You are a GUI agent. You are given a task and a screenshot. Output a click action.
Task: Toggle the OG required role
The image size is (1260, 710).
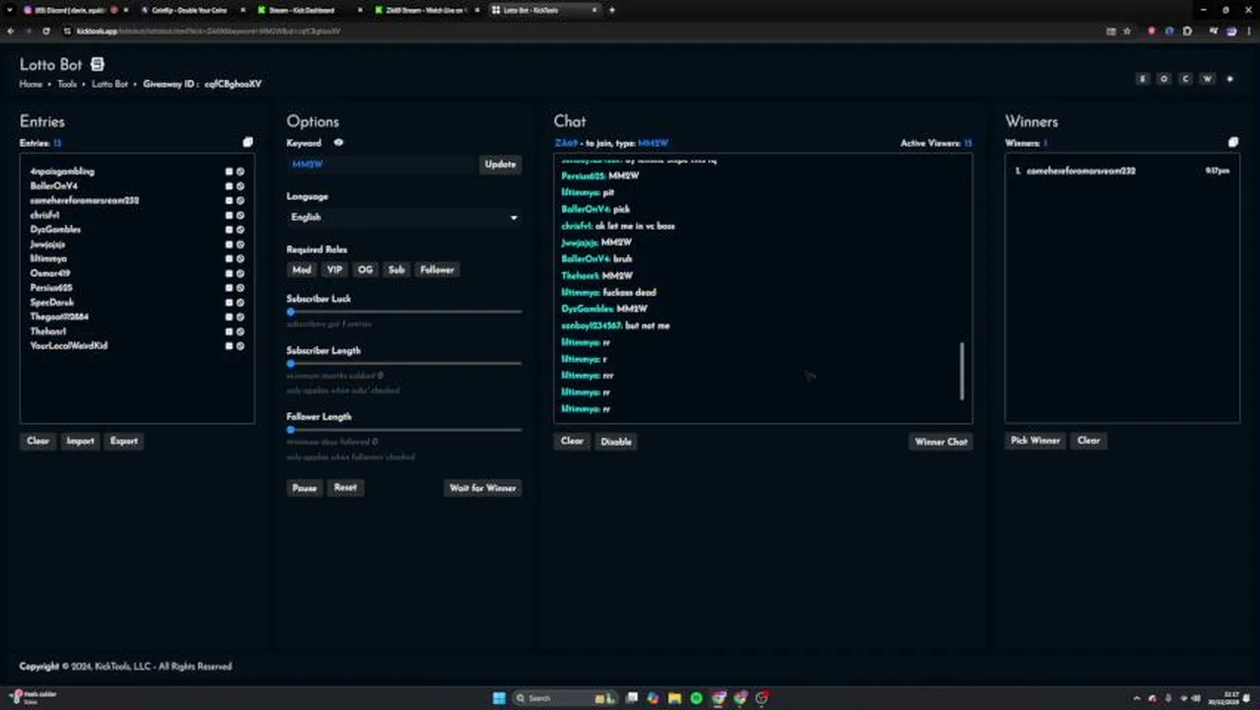click(x=366, y=269)
